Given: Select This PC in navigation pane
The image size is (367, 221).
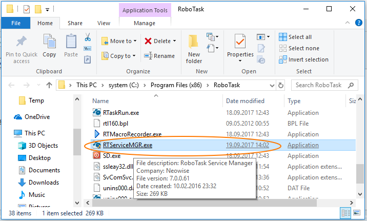Looking at the screenshot, I should (x=29, y=133).
